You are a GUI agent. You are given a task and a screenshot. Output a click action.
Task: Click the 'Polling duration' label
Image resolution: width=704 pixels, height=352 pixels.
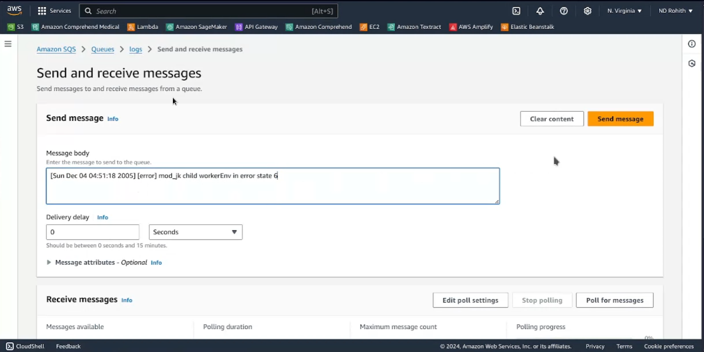[227, 327]
